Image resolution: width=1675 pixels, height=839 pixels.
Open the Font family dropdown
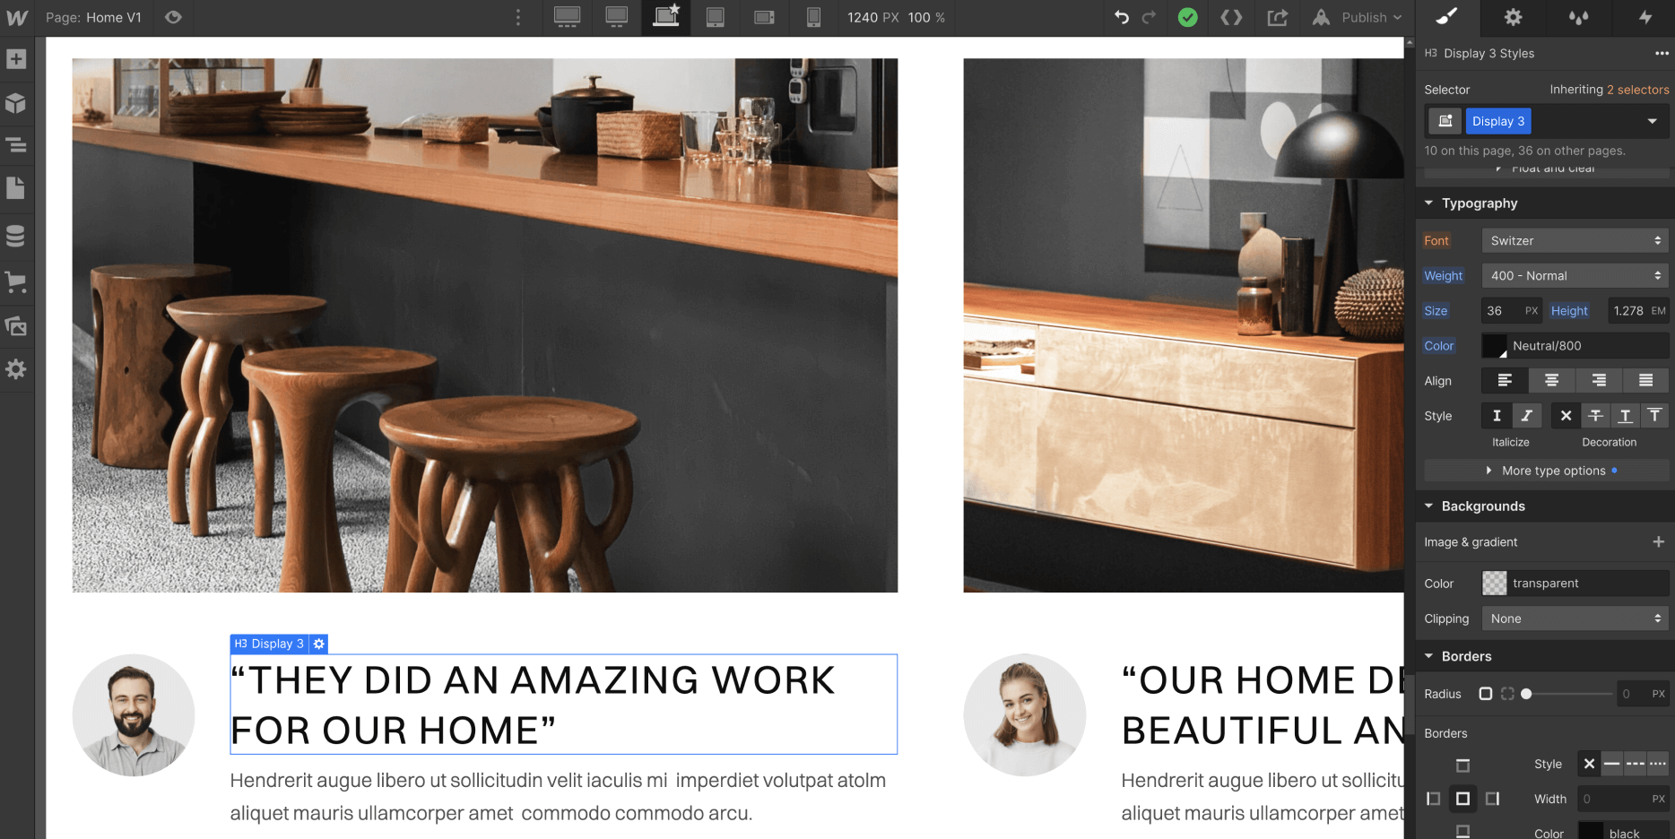(x=1575, y=240)
